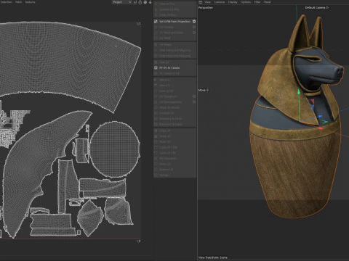
Task: Open the viewport Panel menu
Action: 268,2
